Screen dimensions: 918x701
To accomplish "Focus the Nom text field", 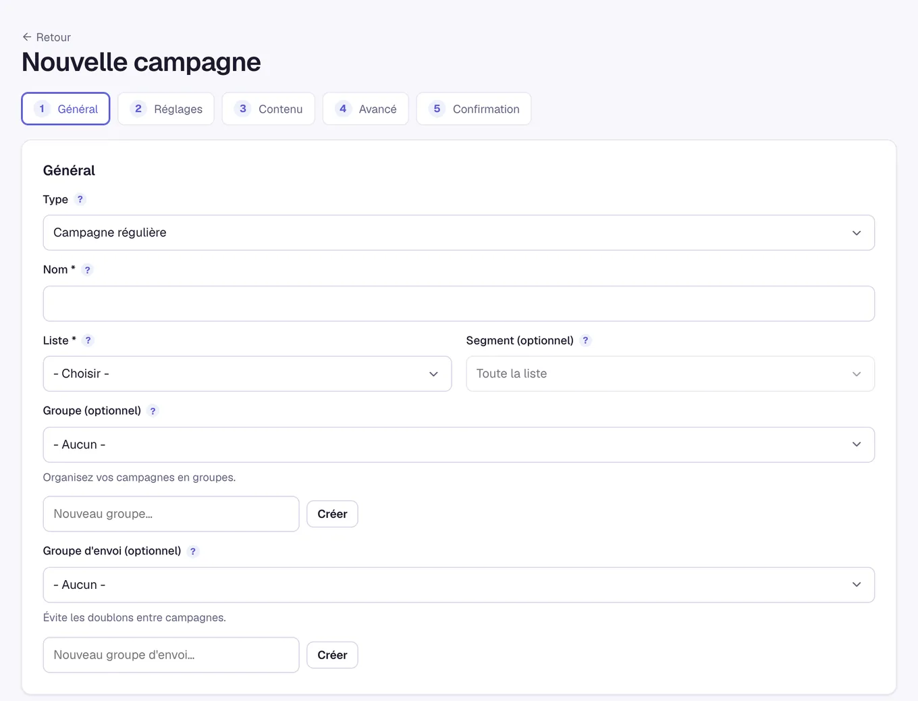I will [x=459, y=303].
